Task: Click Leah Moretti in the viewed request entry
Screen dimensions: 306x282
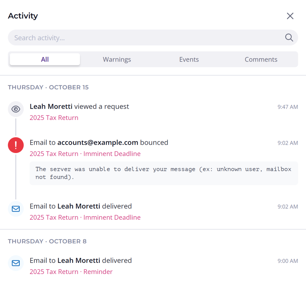Action: coord(51,107)
